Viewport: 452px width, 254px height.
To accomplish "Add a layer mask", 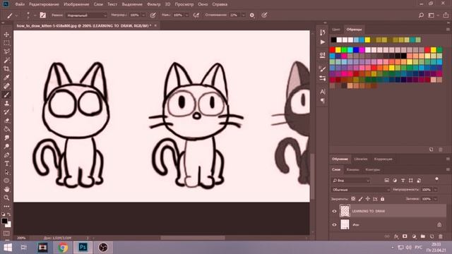I will click(405, 236).
